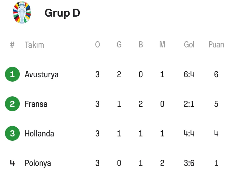This screenshot has width=232, height=182.
Task: Sort by the Puan column header
Action: (216, 45)
